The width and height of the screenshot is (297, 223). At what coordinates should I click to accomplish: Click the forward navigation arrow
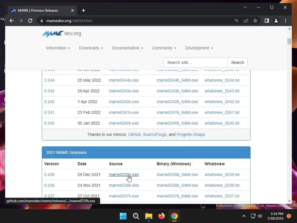[x=21, y=21]
